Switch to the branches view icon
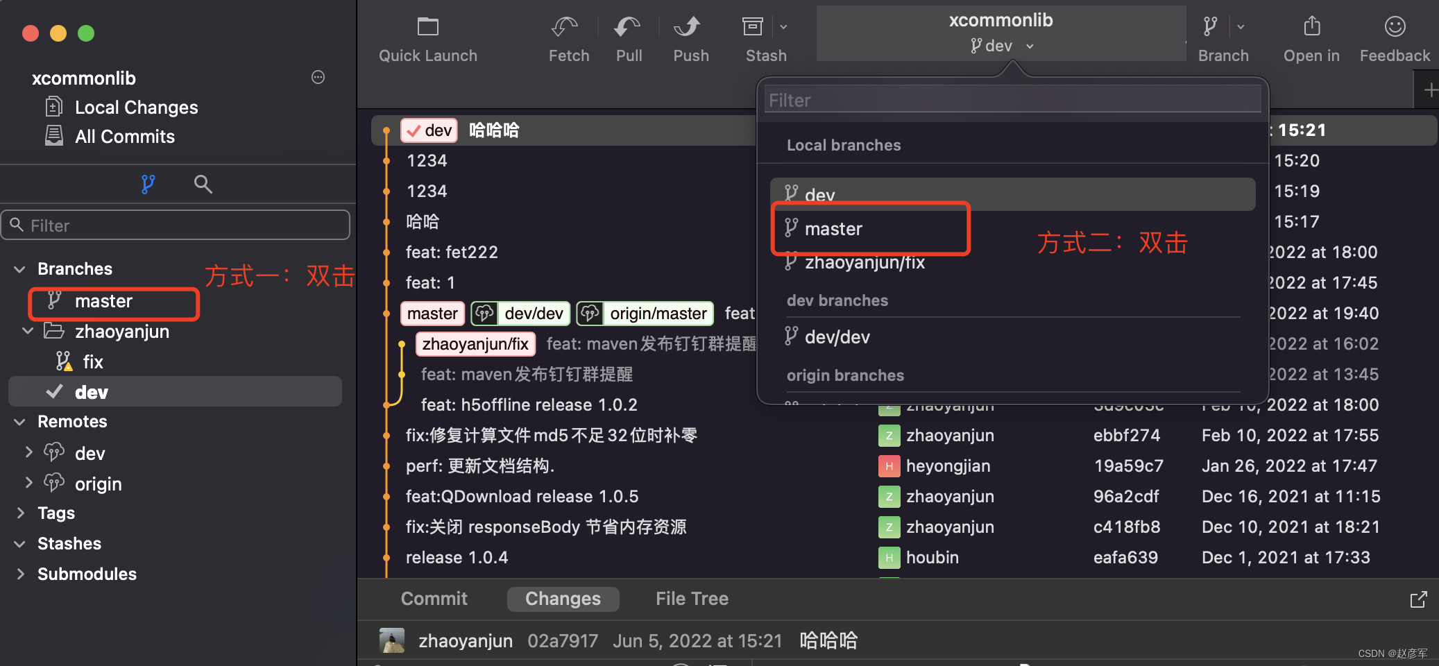This screenshot has height=666, width=1439. [148, 184]
